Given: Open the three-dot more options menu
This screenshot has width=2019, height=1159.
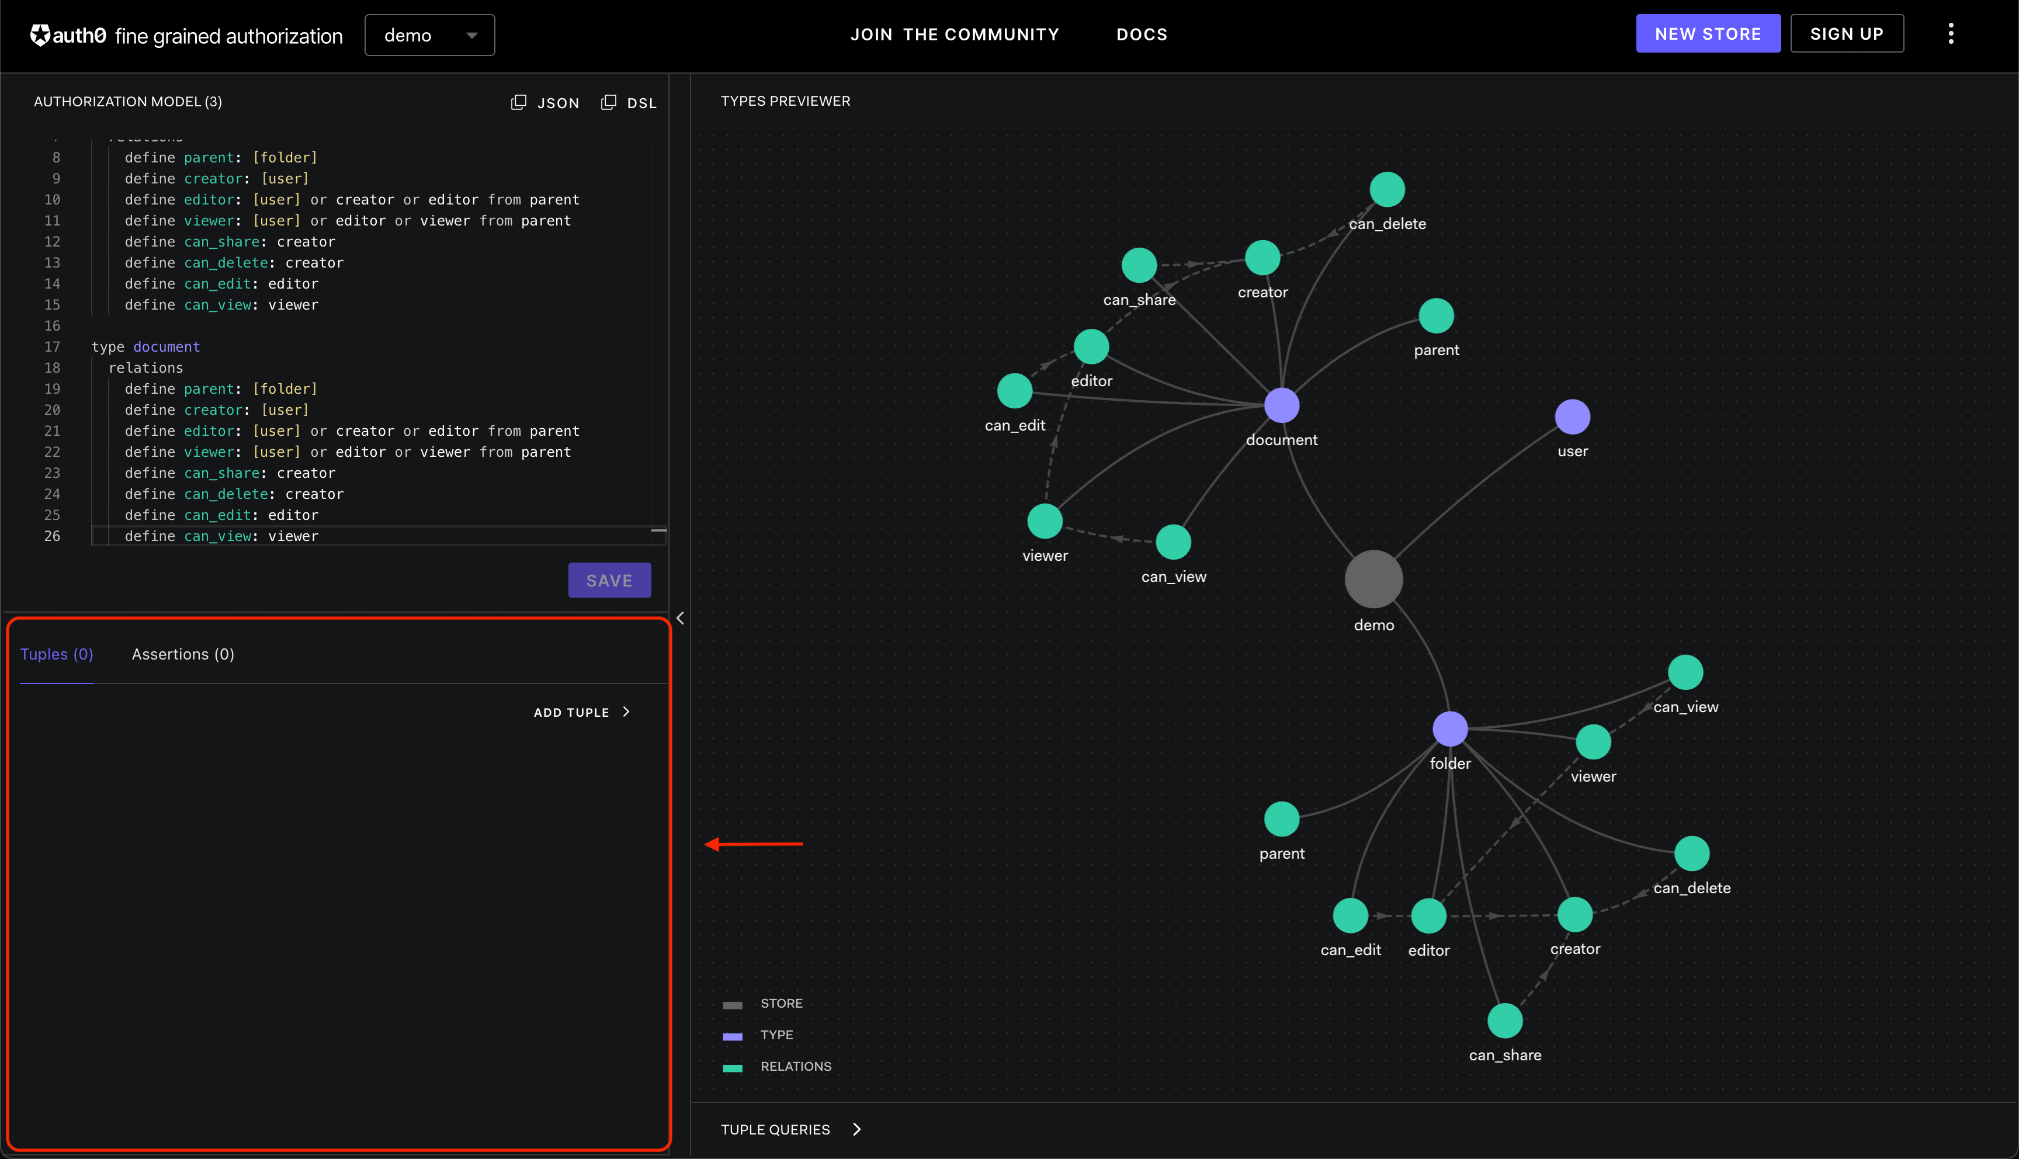Looking at the screenshot, I should click(1951, 33).
